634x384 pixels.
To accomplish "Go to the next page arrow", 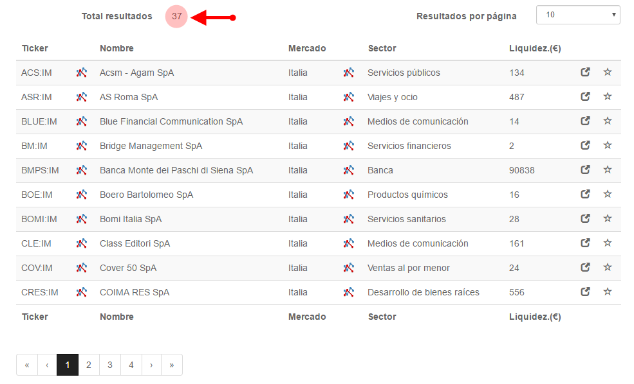I will click(151, 365).
